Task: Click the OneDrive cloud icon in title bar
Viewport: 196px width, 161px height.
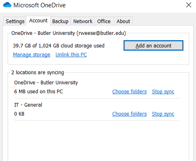Action: (x=7, y=5)
